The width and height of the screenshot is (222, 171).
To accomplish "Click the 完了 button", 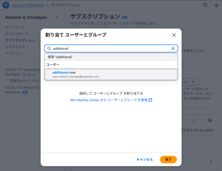I will tap(168, 160).
